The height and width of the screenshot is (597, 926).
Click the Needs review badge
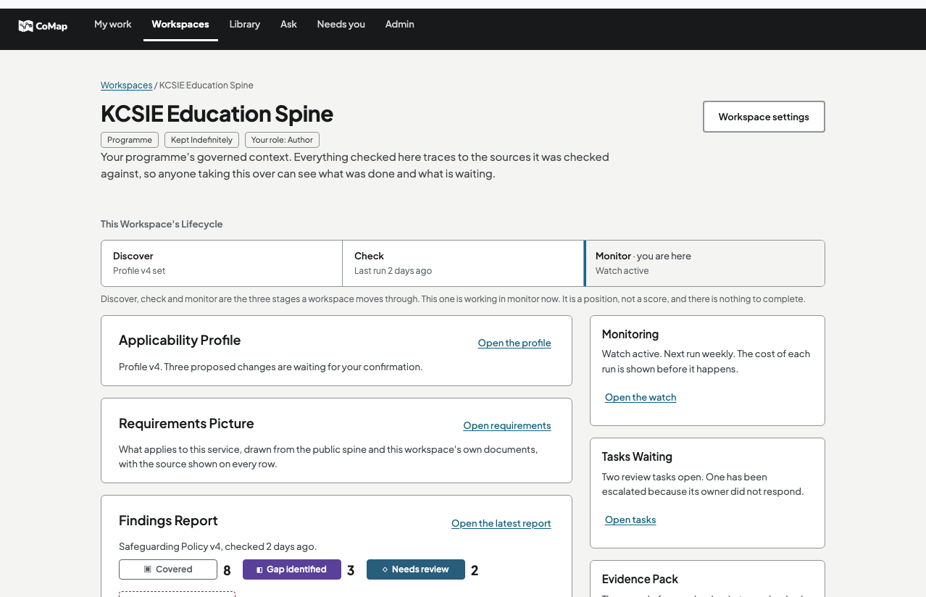(416, 569)
